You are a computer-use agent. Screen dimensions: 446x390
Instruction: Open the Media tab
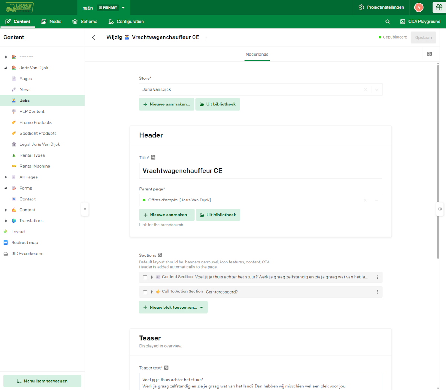(x=51, y=22)
